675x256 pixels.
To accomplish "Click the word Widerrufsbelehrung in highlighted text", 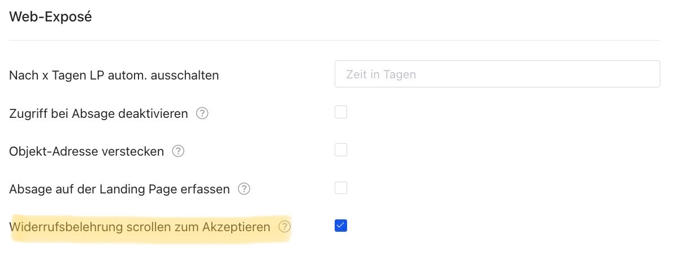I will [x=67, y=227].
